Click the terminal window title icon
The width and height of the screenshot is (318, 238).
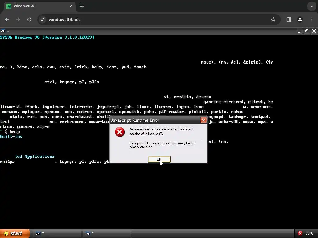pos(2,31)
